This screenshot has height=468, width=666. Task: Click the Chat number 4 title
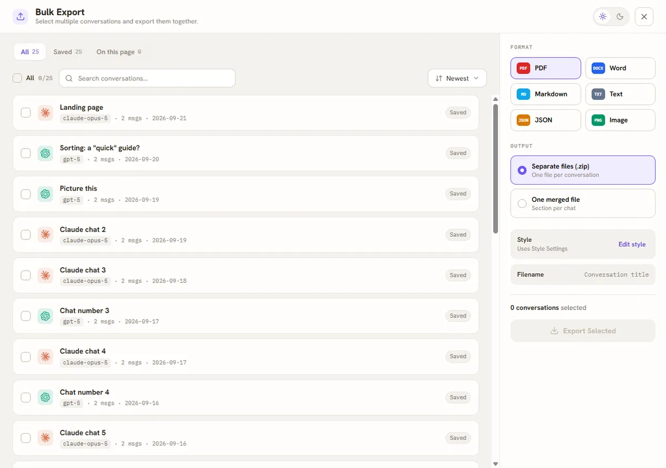click(x=84, y=392)
